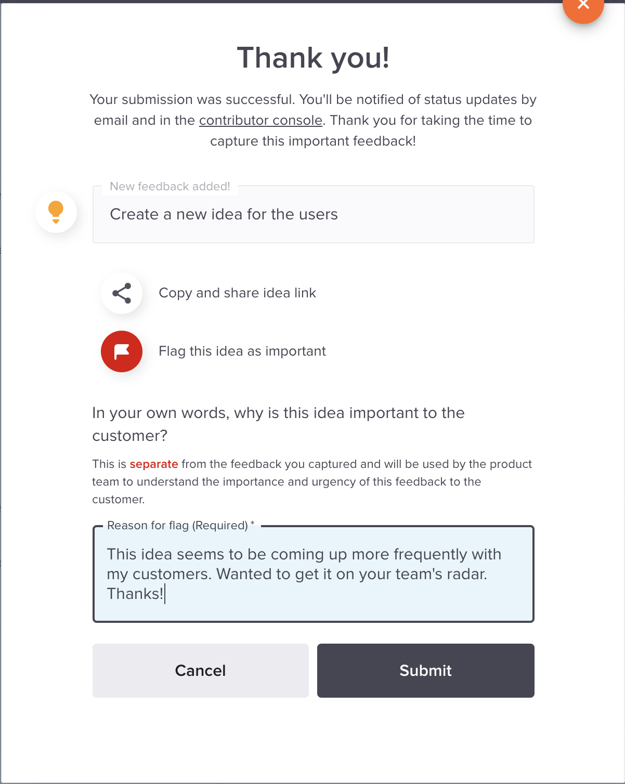The height and width of the screenshot is (784, 625).
Task: Click the "New feedback added!" label
Action: (170, 186)
